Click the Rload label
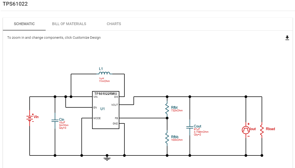The width and height of the screenshot is (295, 168). coord(270,129)
